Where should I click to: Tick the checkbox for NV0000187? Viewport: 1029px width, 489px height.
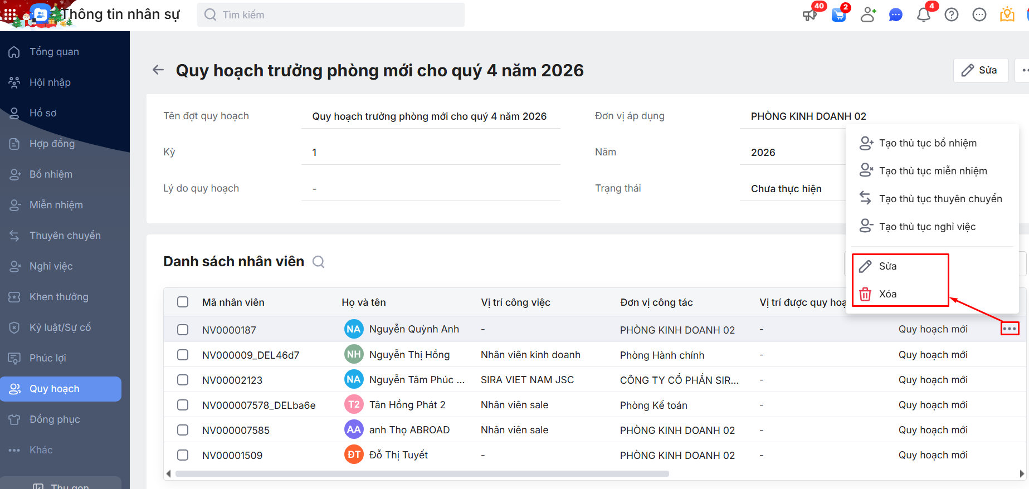click(x=183, y=330)
